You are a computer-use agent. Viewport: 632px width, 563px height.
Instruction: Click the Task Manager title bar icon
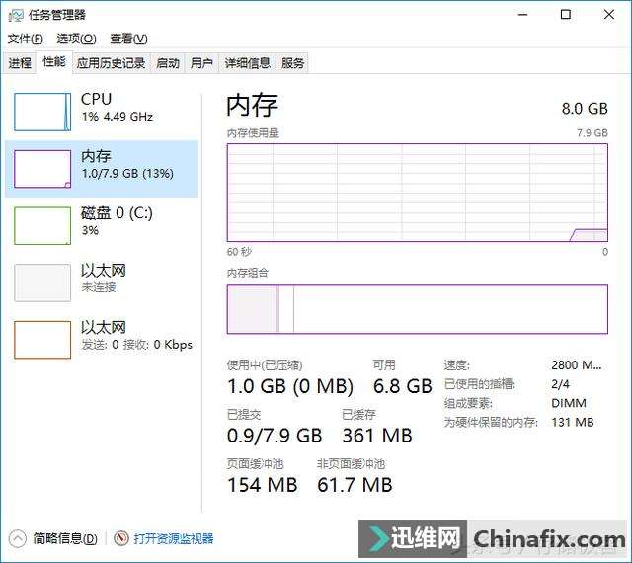16,16
